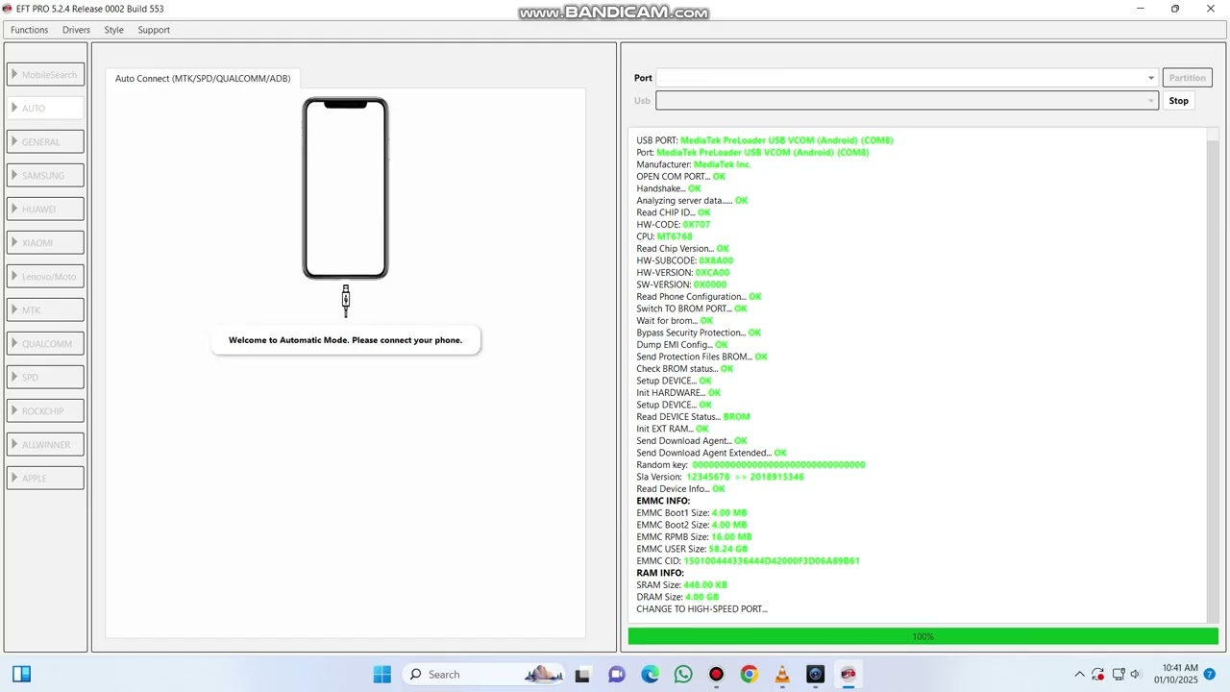This screenshot has width=1230, height=692.
Task: Open the Functions menu
Action: pyautogui.click(x=29, y=30)
